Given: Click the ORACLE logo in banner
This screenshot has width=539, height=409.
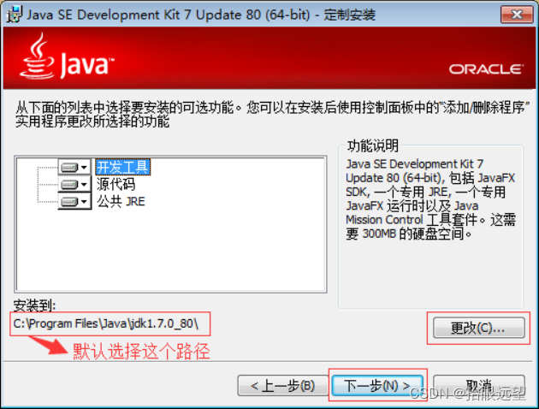Looking at the screenshot, I should click(x=486, y=69).
